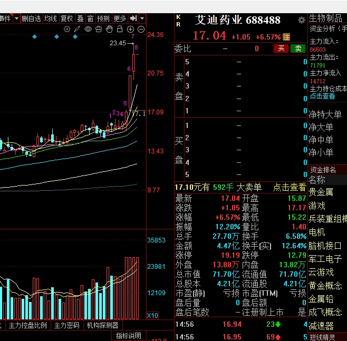Click the 事件 events button
The height and width of the screenshot is (341, 347).
5,18
